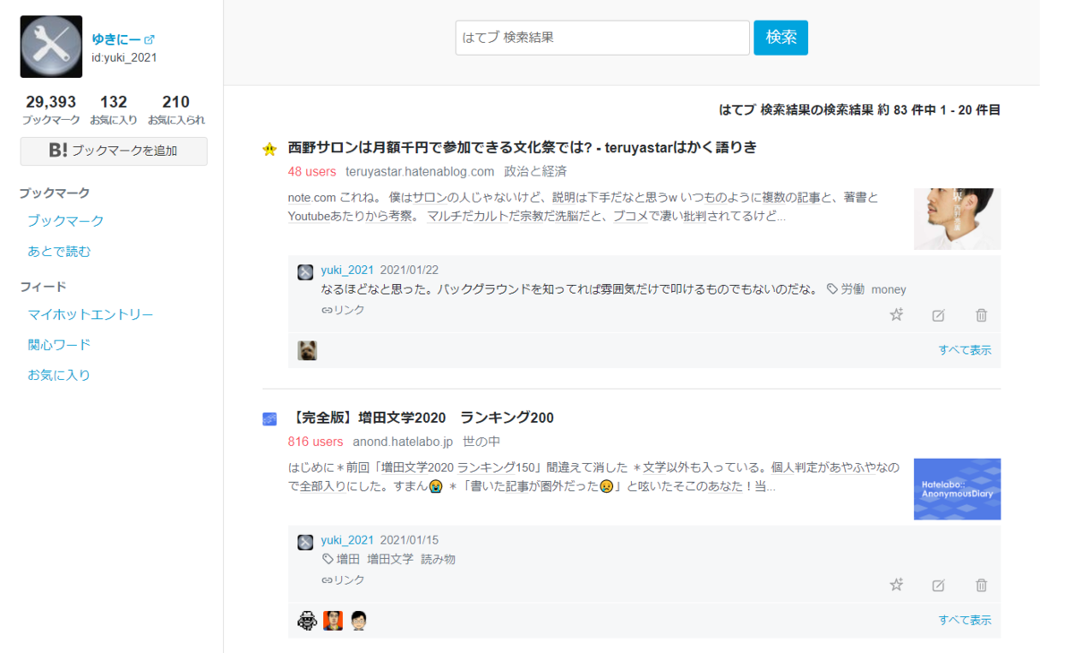Edit the 2021/01/22 bookmark via its pencil icon

tap(938, 315)
